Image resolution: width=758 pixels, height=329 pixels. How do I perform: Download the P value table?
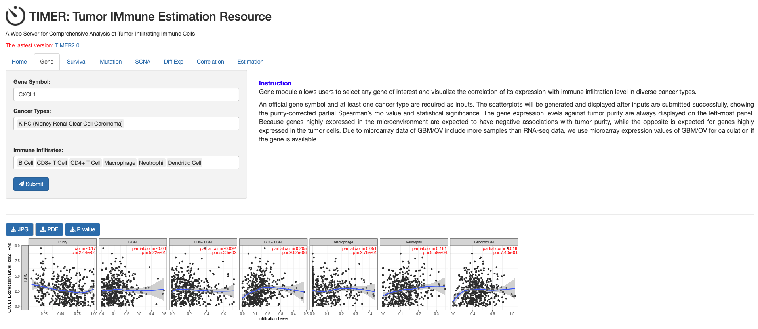[x=82, y=229]
